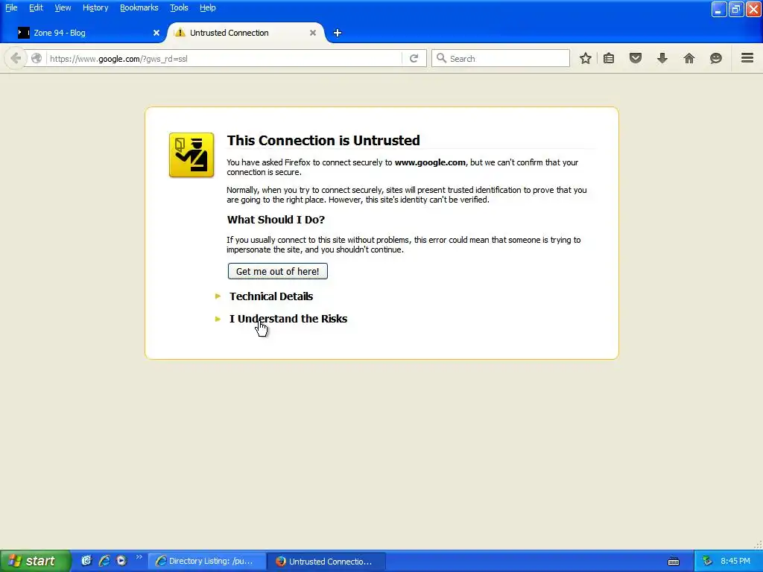Expand quick launch chevron on taskbar

coord(139,557)
